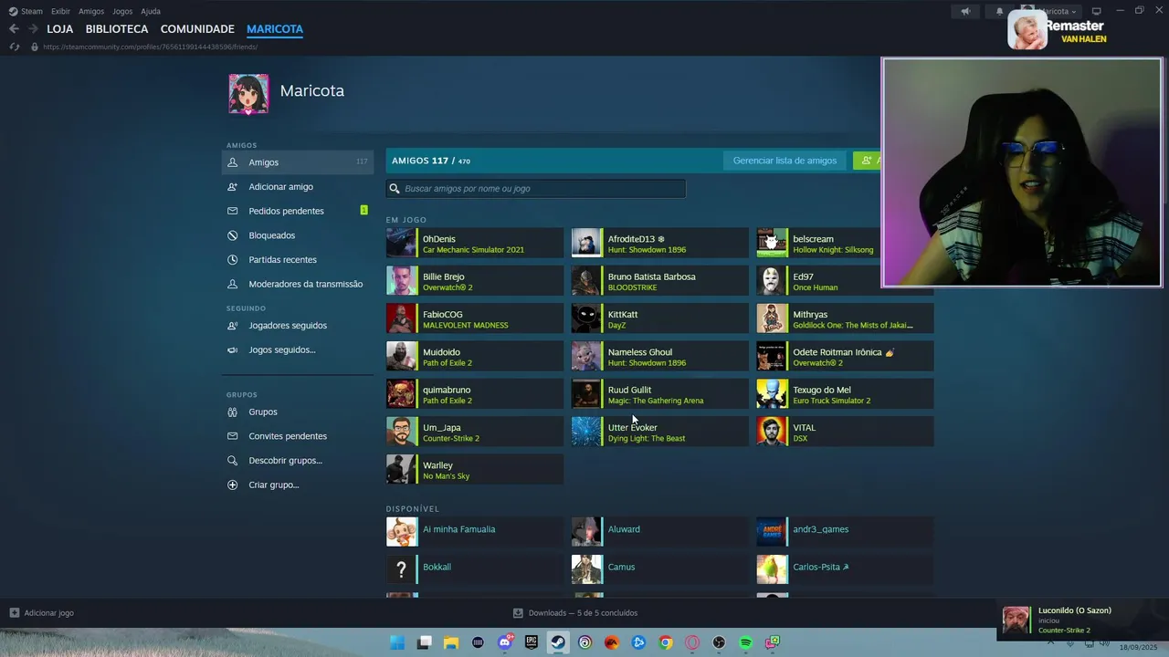
Task: Open the announcements megaphone icon
Action: pos(965,11)
